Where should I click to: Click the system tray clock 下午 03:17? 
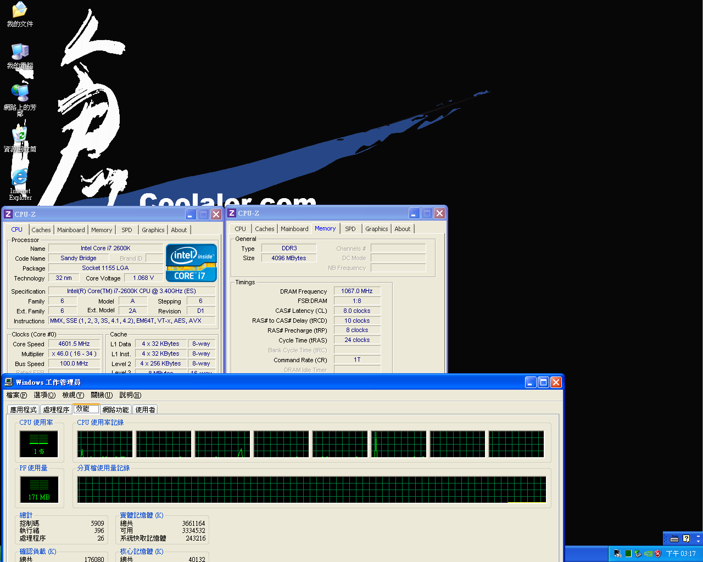(x=680, y=554)
